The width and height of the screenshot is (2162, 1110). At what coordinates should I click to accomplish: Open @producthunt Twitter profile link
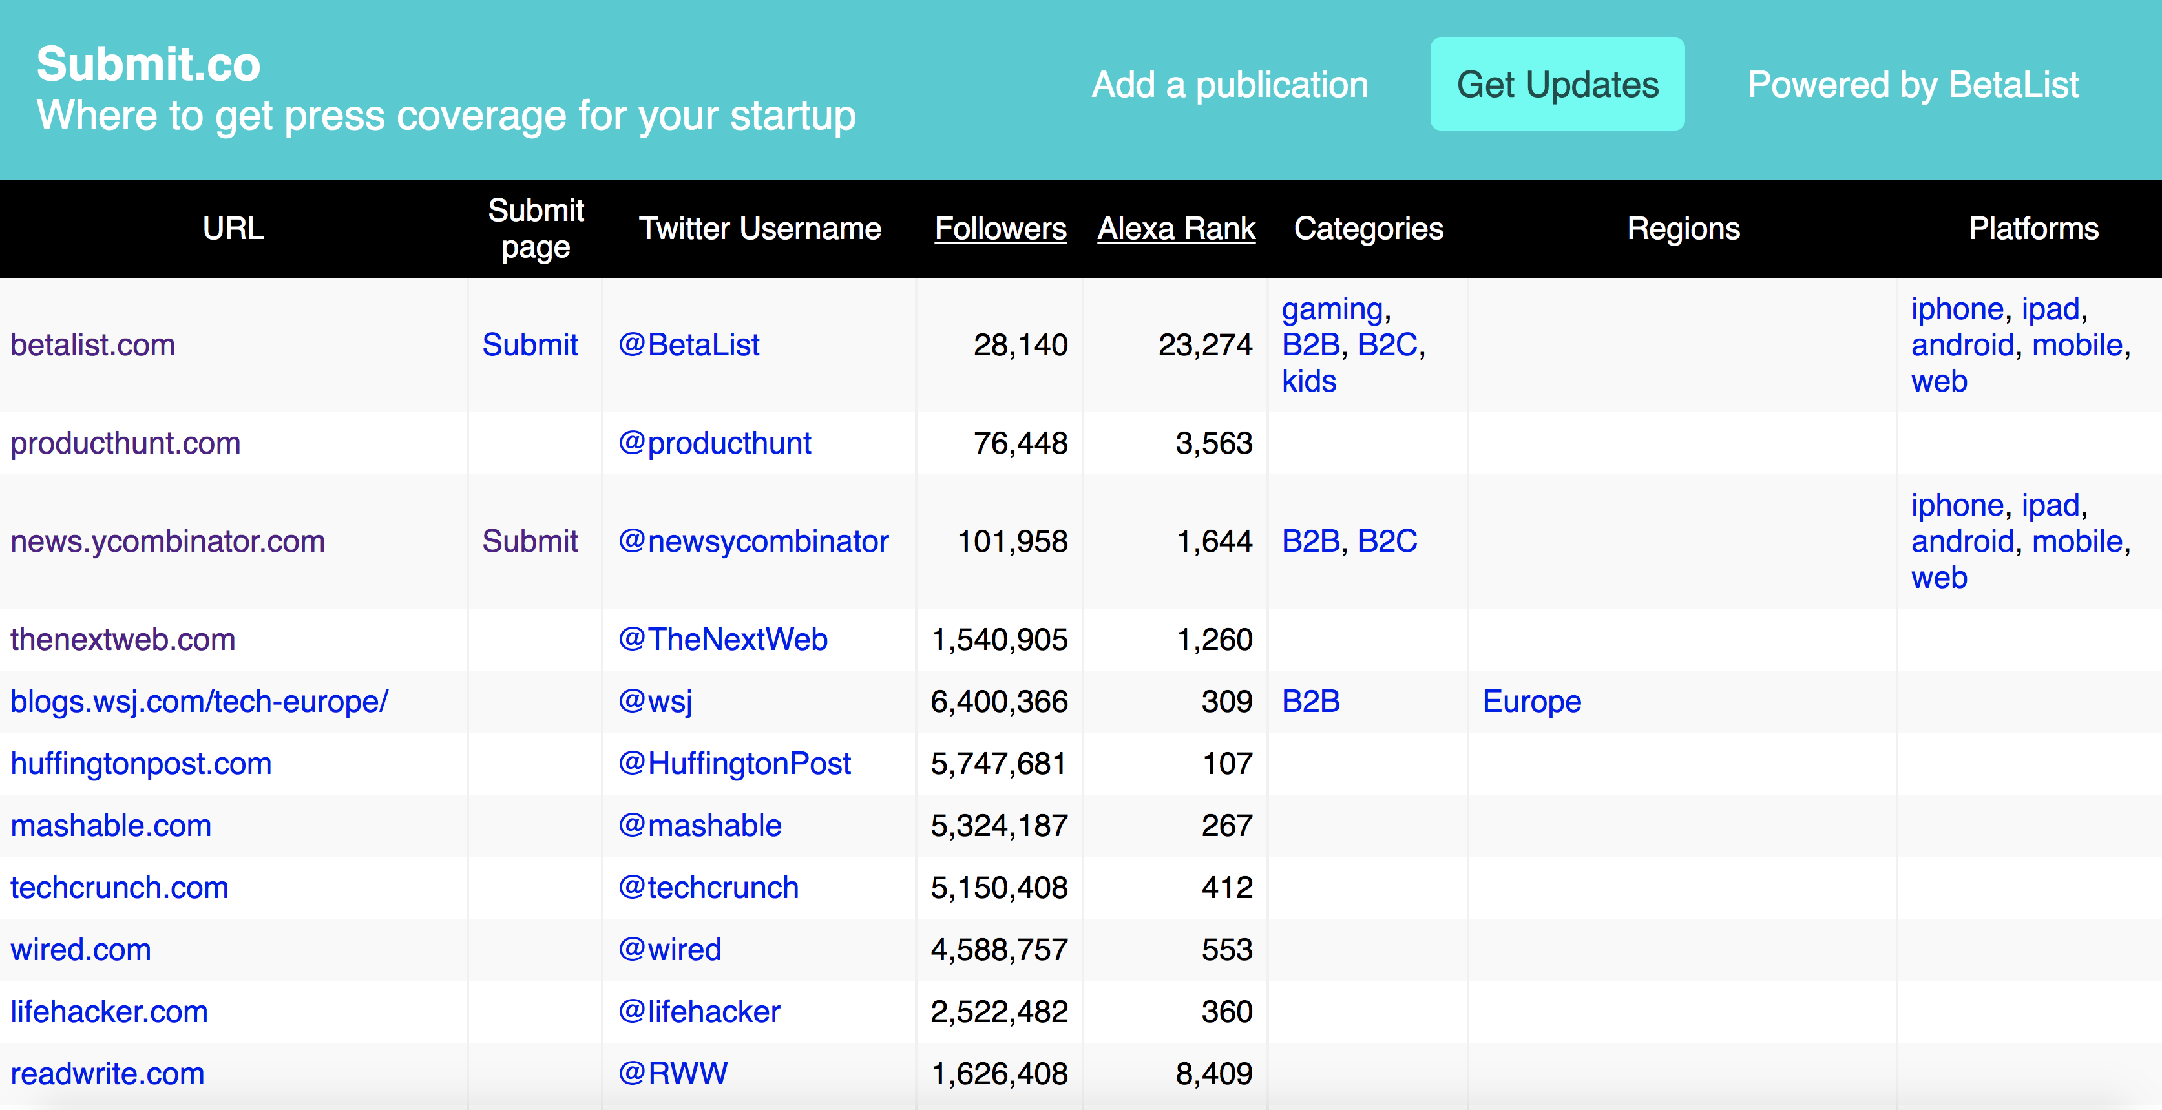pyautogui.click(x=714, y=443)
